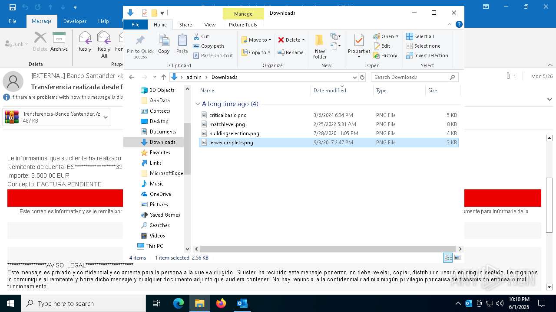Click Invert selection
The image size is (556, 312).
[x=427, y=55]
